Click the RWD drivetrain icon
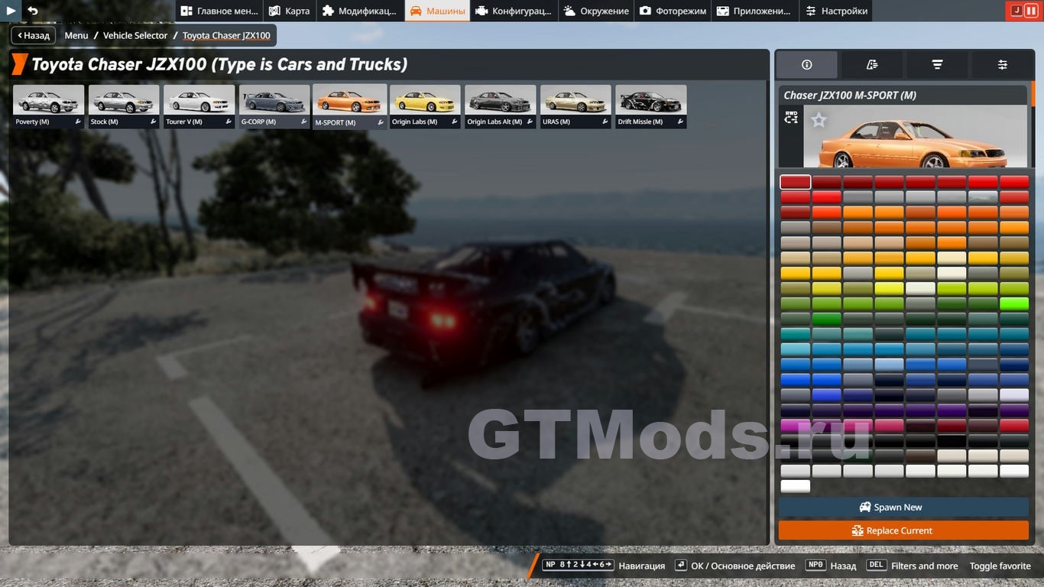1044x587 pixels. point(791,118)
